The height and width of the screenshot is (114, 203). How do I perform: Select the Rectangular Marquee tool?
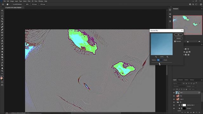[2, 13]
